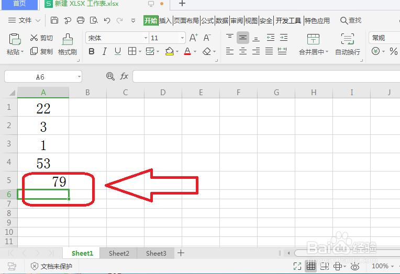
Task: Click 文档未保护 status button
Action: [51, 266]
